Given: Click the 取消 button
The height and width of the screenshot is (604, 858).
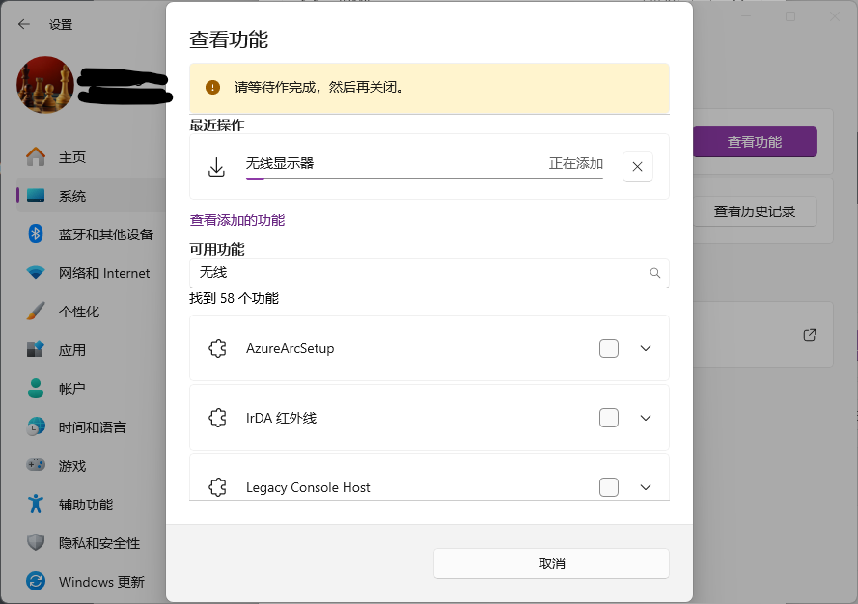Looking at the screenshot, I should click(551, 563).
